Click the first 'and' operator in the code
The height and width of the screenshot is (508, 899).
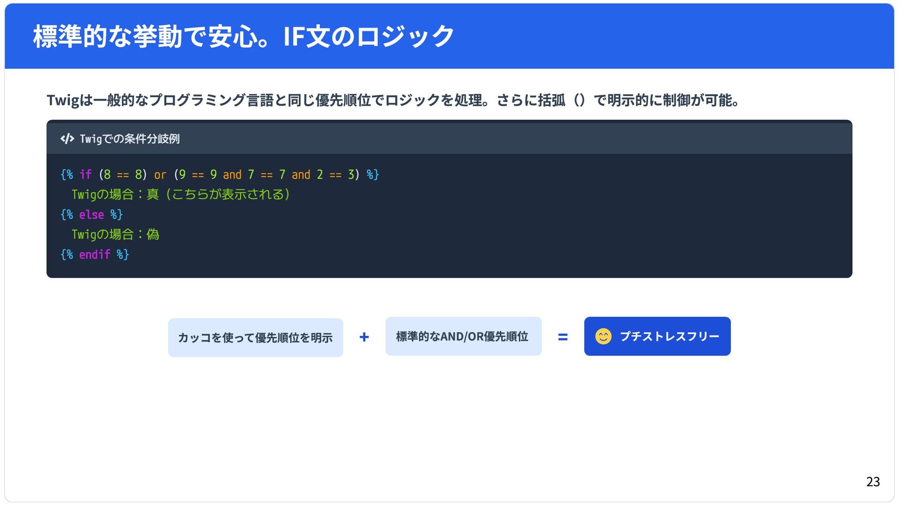click(232, 175)
